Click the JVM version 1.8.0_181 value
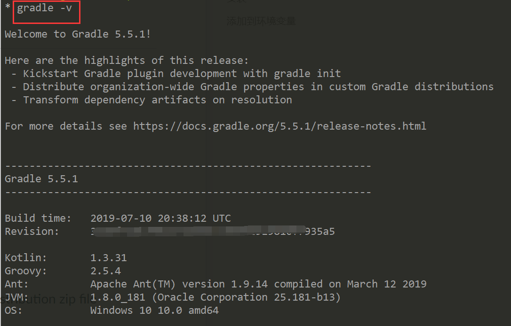 pyautogui.click(x=215, y=297)
